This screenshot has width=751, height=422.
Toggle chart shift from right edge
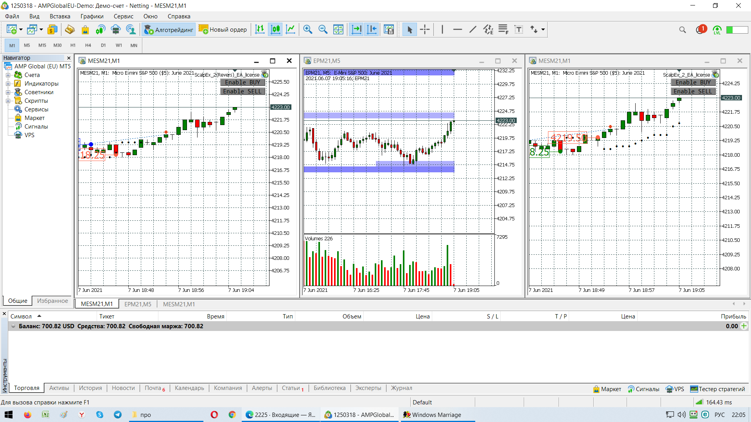[372, 29]
